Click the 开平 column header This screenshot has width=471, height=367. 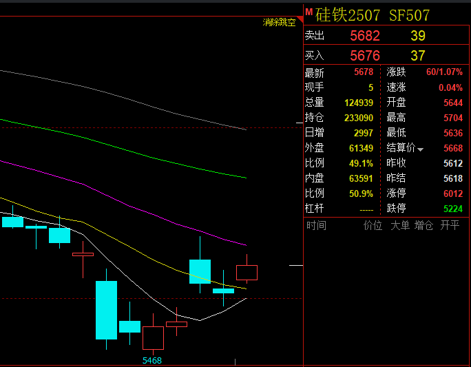pyautogui.click(x=450, y=225)
